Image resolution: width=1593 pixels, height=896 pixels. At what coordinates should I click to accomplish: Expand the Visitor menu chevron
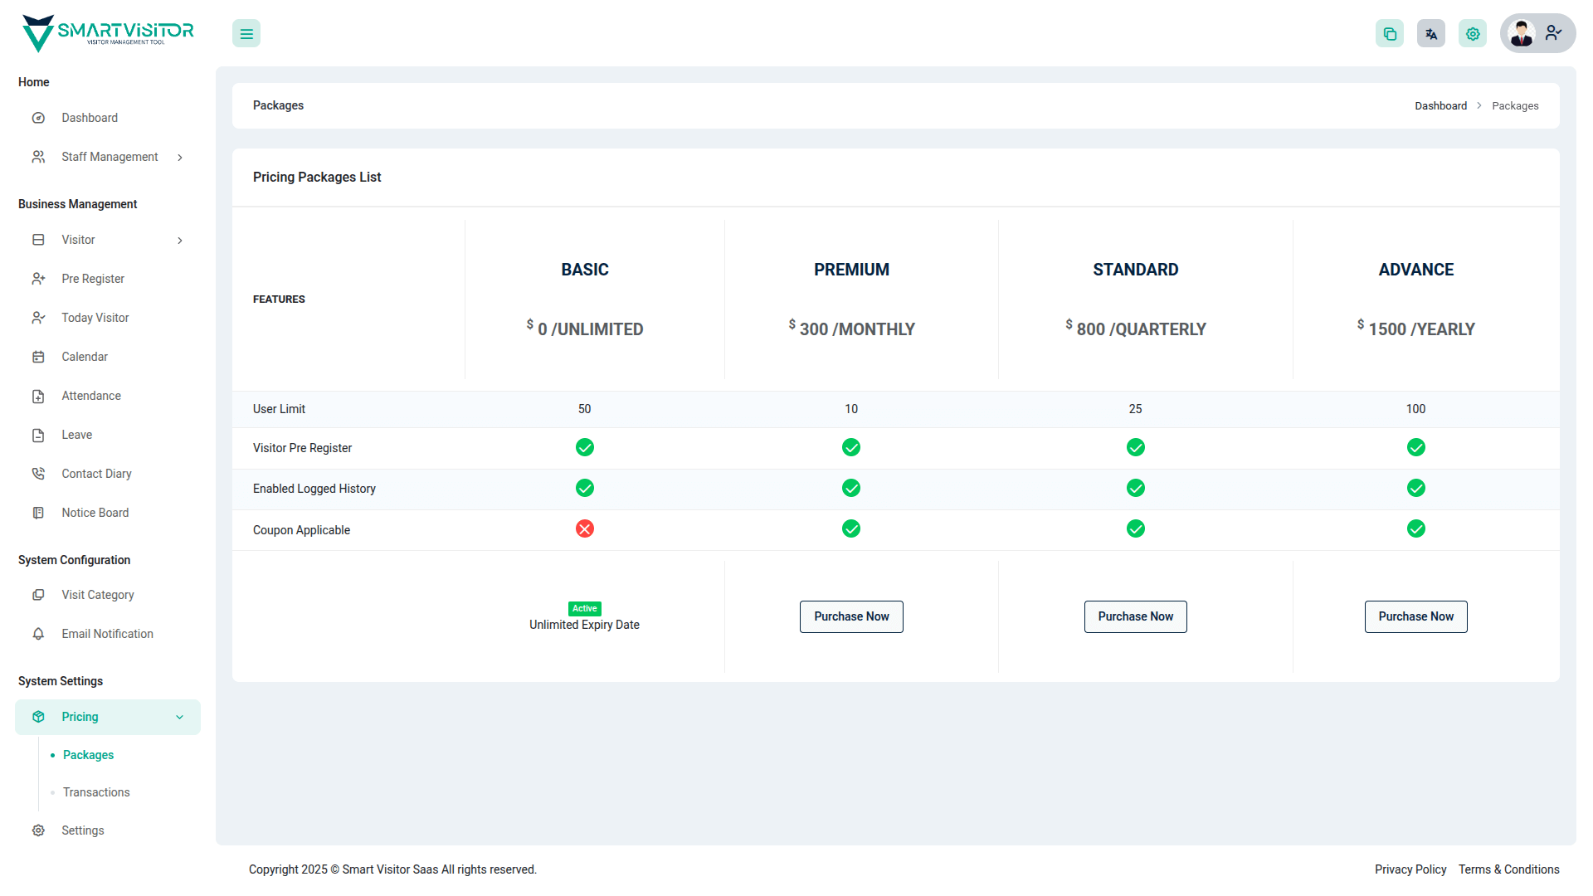coord(180,241)
